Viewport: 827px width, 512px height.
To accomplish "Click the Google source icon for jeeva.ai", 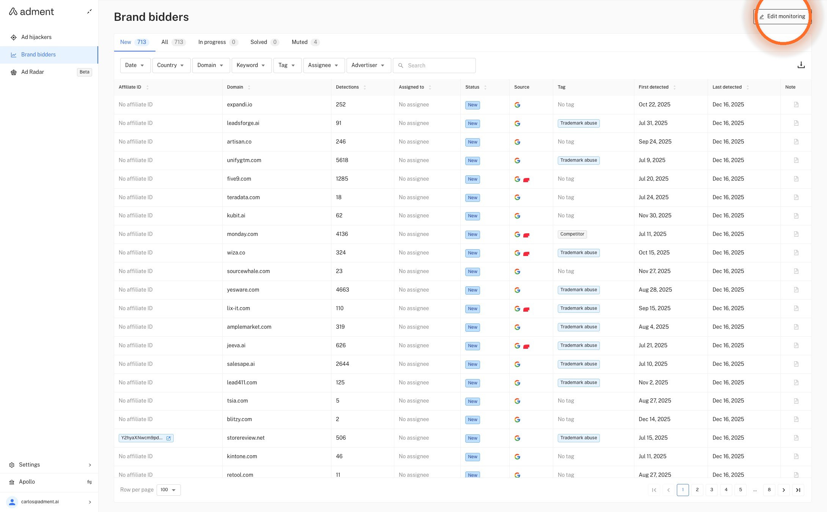I will click(517, 346).
